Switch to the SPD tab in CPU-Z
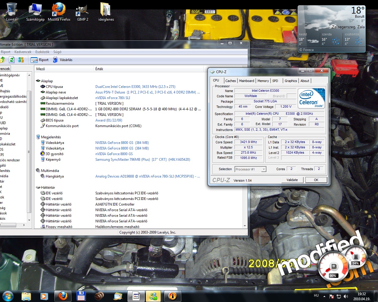Screen dimensions: 378x302 point(275,81)
